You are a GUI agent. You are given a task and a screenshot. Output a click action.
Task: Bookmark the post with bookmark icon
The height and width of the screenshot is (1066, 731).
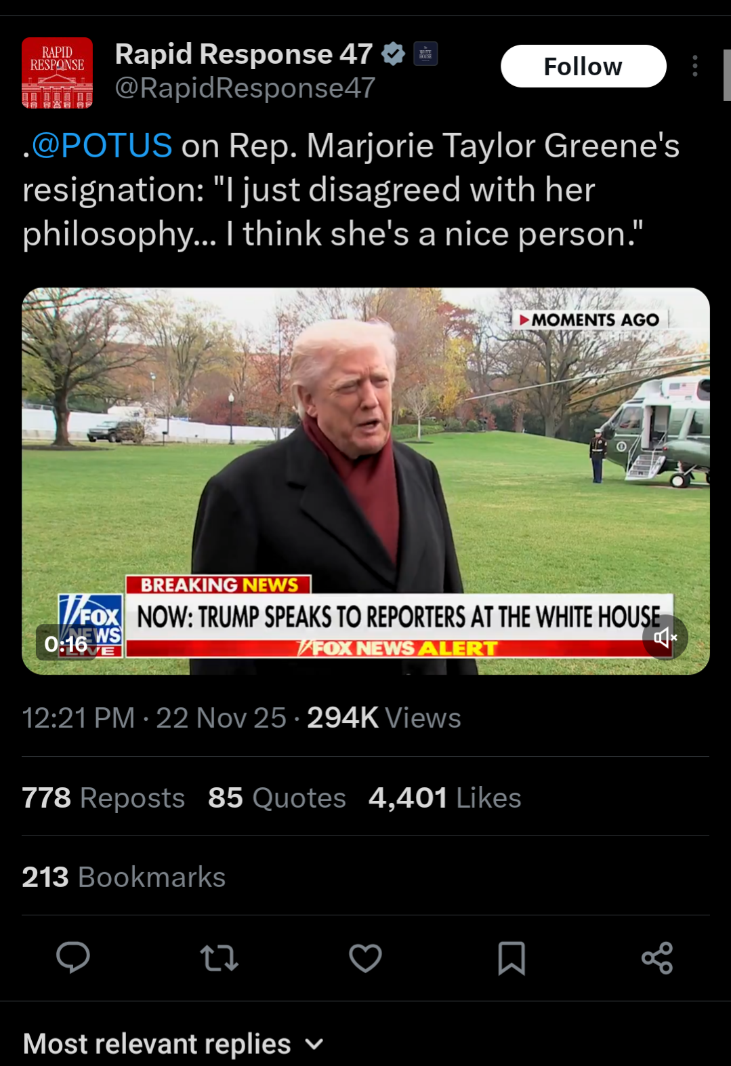tap(511, 958)
